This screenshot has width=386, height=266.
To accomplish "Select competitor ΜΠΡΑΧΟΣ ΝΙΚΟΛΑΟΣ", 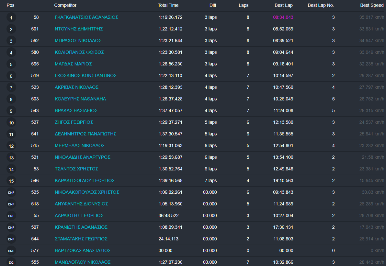I will click(78, 40).
